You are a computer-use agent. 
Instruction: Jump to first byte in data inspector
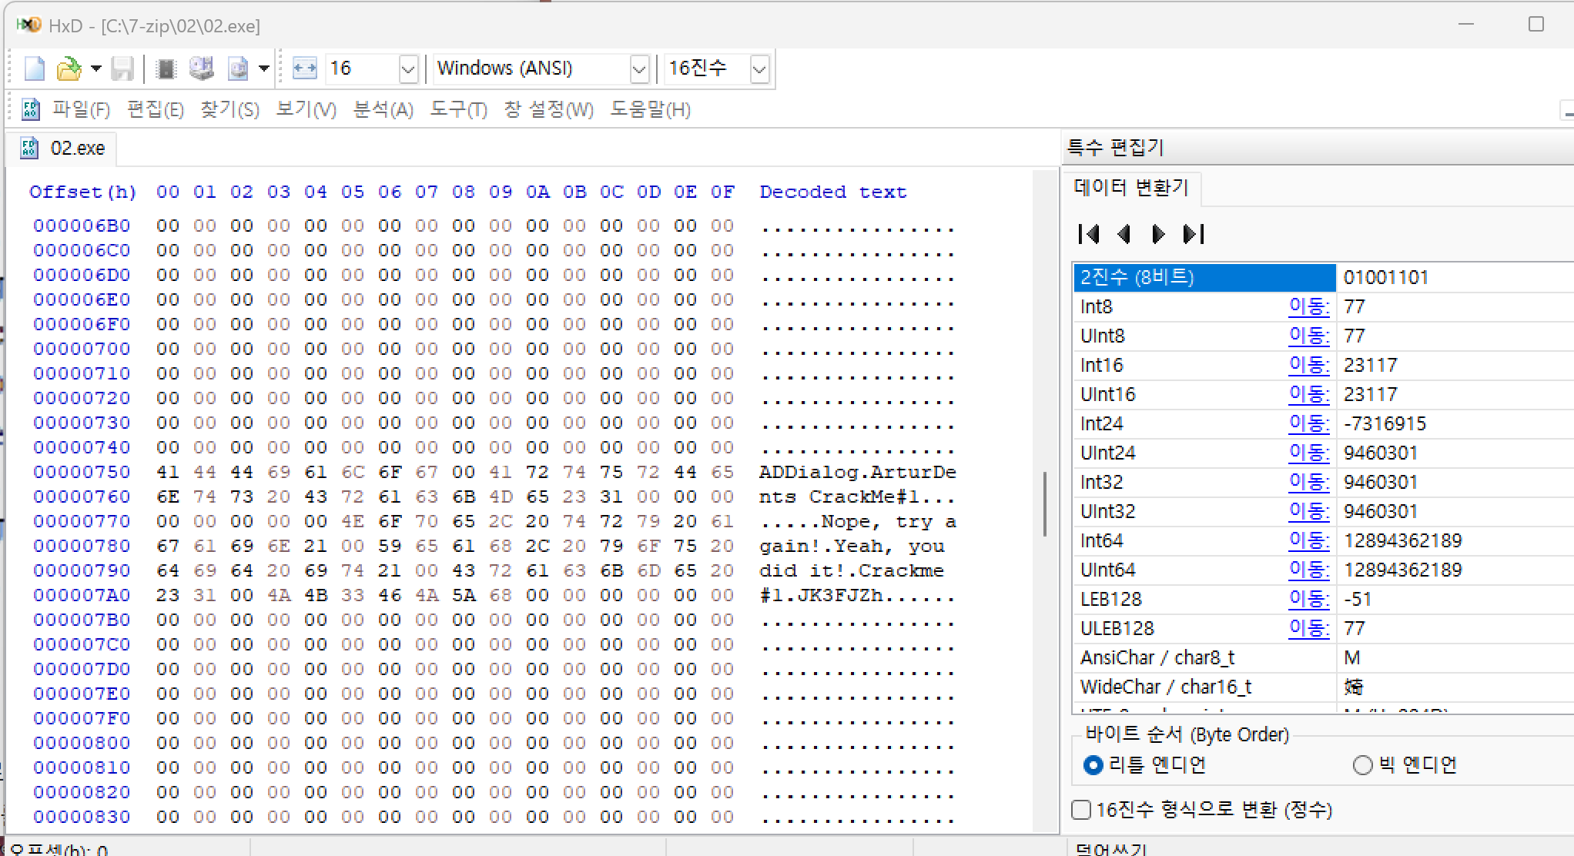click(x=1089, y=234)
